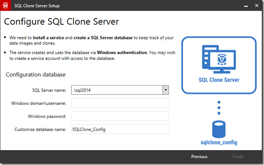
Task: Click the bold 'install a service' text
Action: coord(48,38)
